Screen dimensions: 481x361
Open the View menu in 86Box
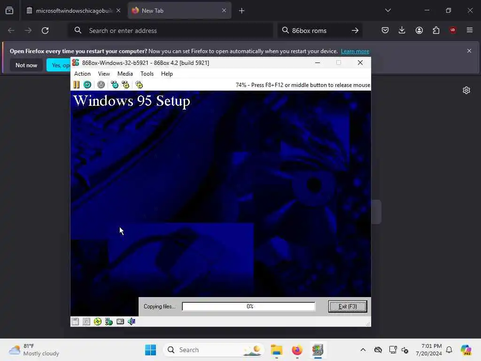coord(104,74)
